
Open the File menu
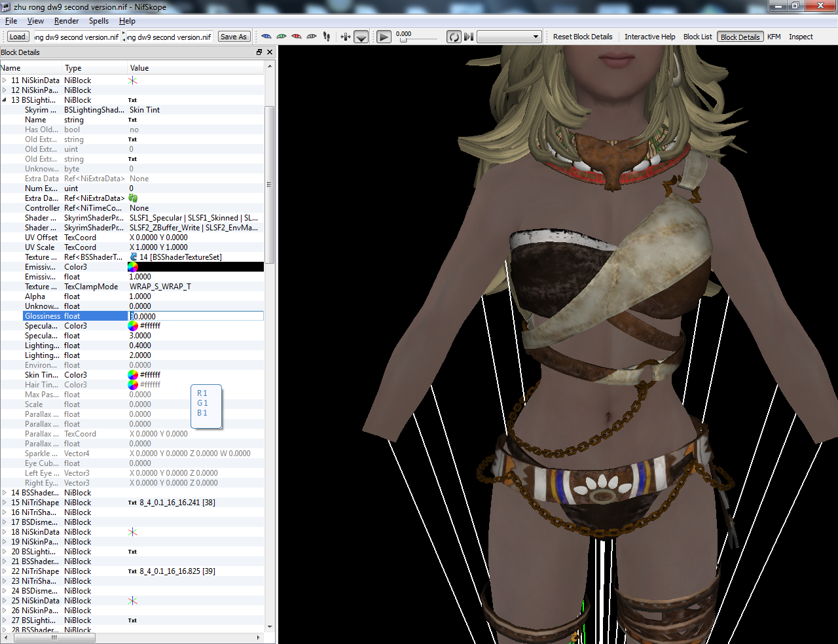point(11,21)
